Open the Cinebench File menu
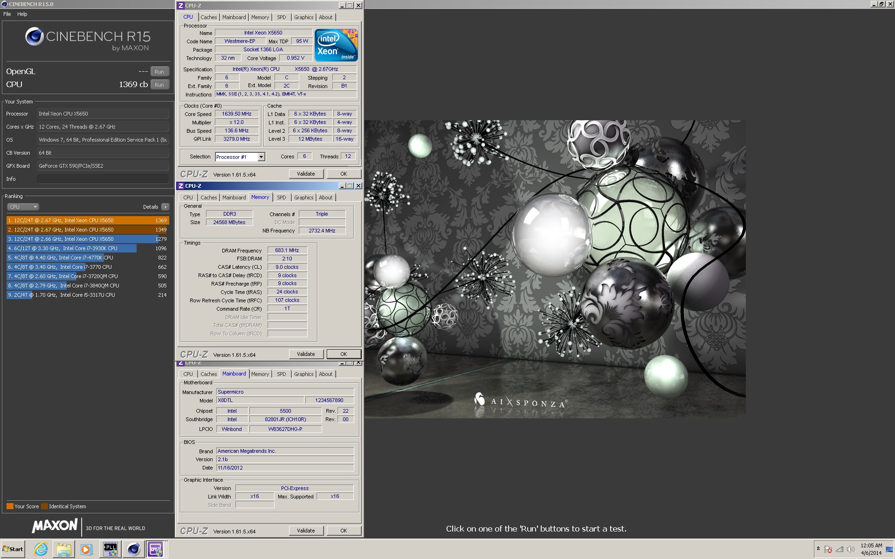Screen dimensions: 895x559 pyautogui.click(x=7, y=14)
